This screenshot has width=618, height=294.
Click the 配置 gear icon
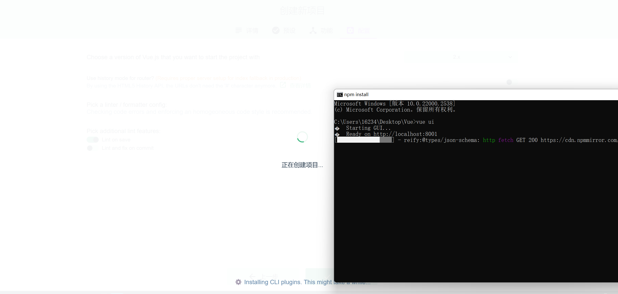[350, 31]
